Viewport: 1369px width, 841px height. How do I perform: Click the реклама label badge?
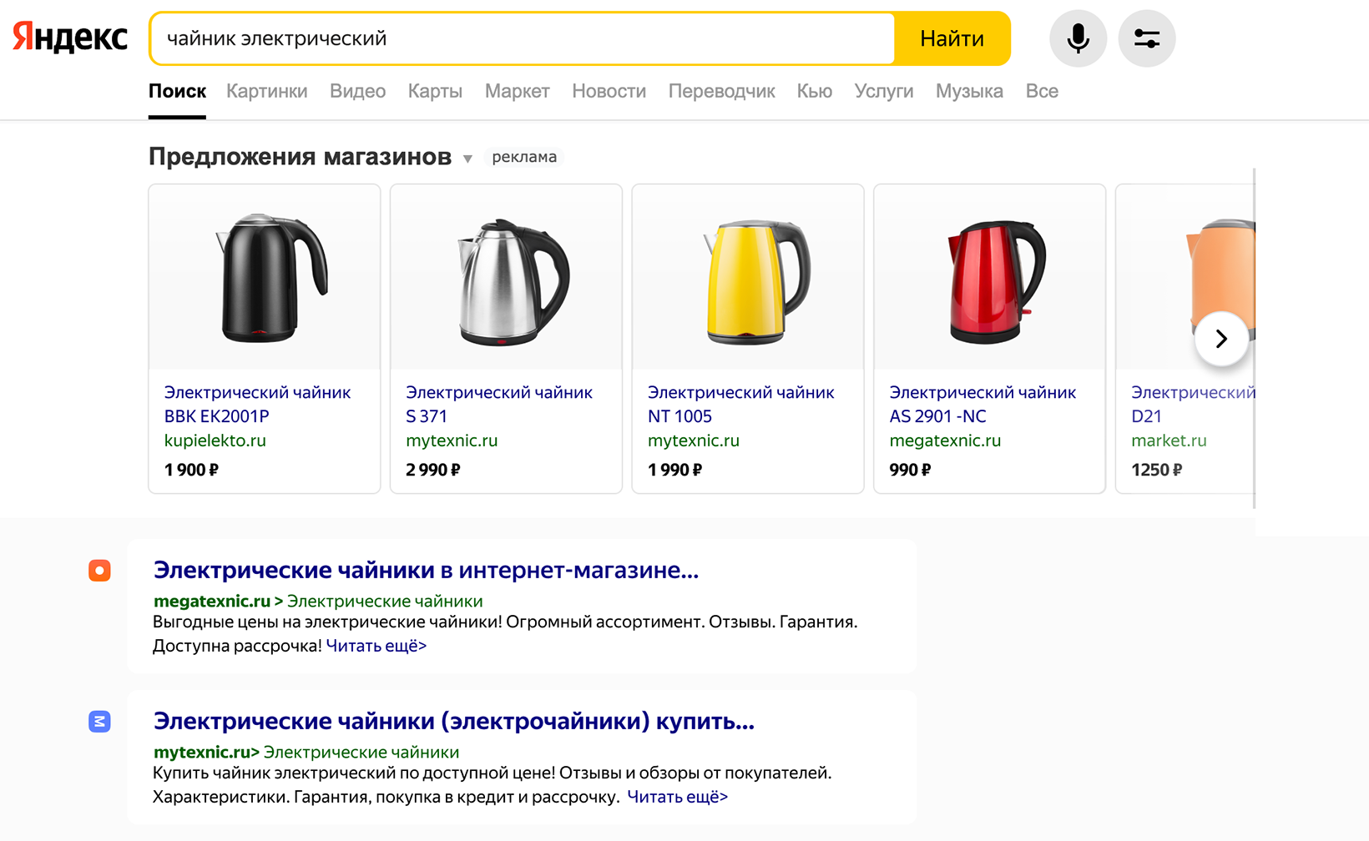(523, 157)
